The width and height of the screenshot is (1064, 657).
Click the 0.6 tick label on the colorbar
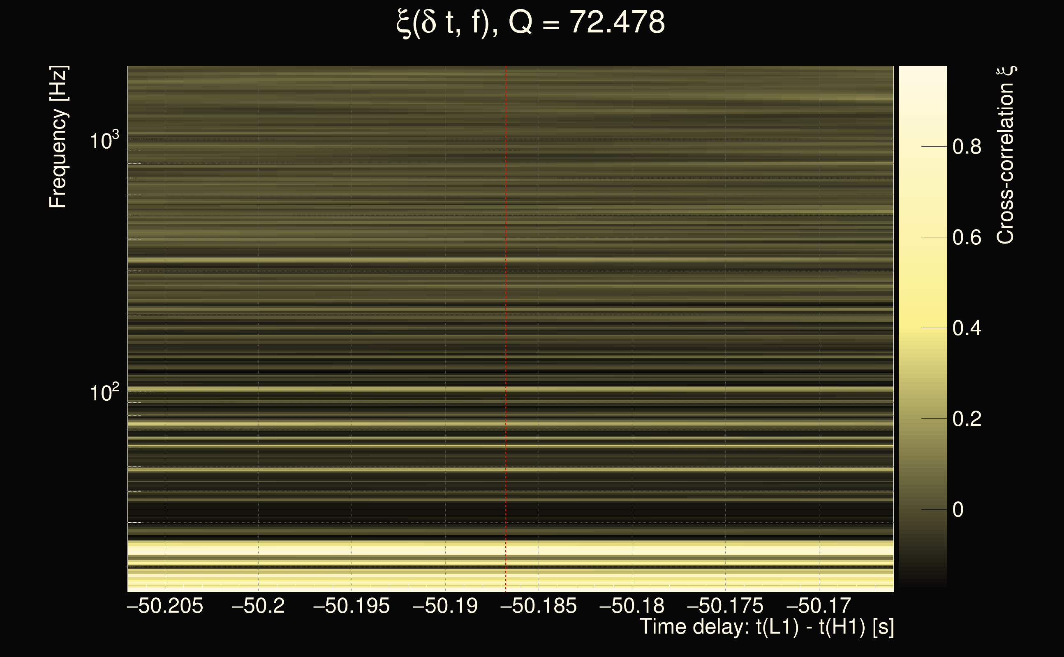tap(967, 238)
